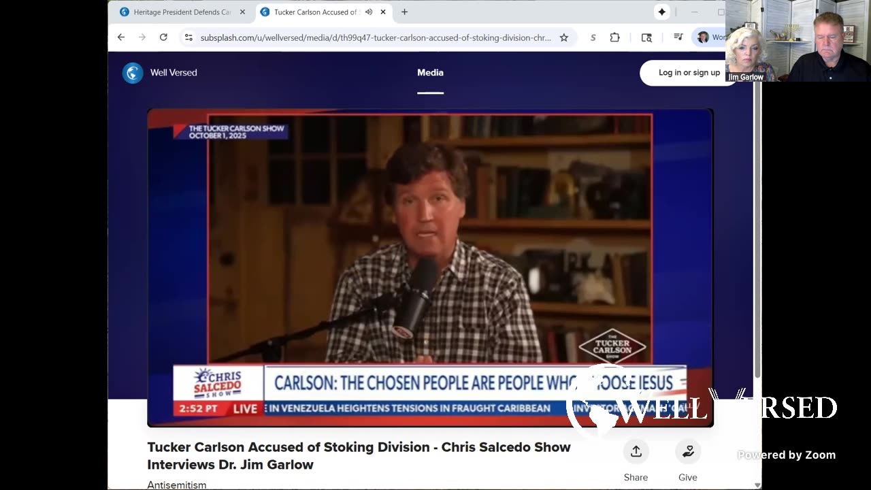Screen dimensions: 871x490
Task: Open the browser profile avatar button
Action: click(x=703, y=37)
